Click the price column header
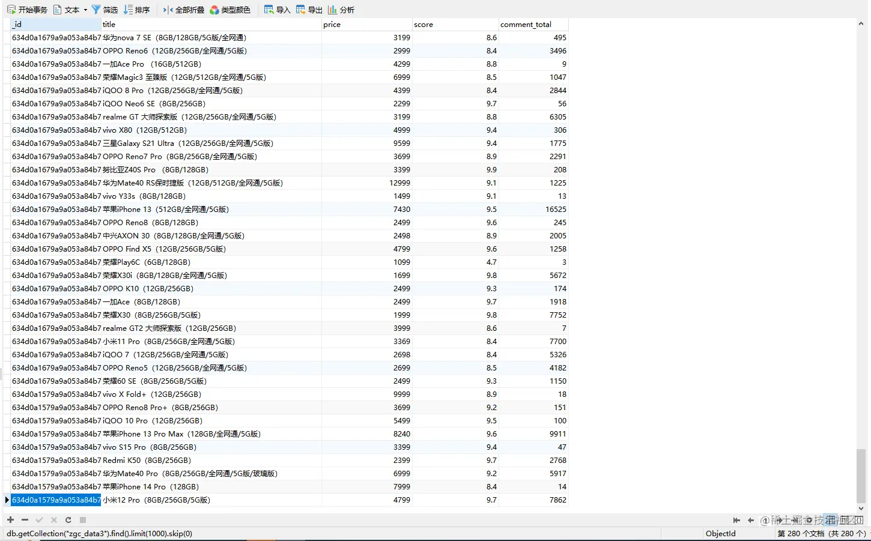This screenshot has height=541, width=871. [x=367, y=25]
